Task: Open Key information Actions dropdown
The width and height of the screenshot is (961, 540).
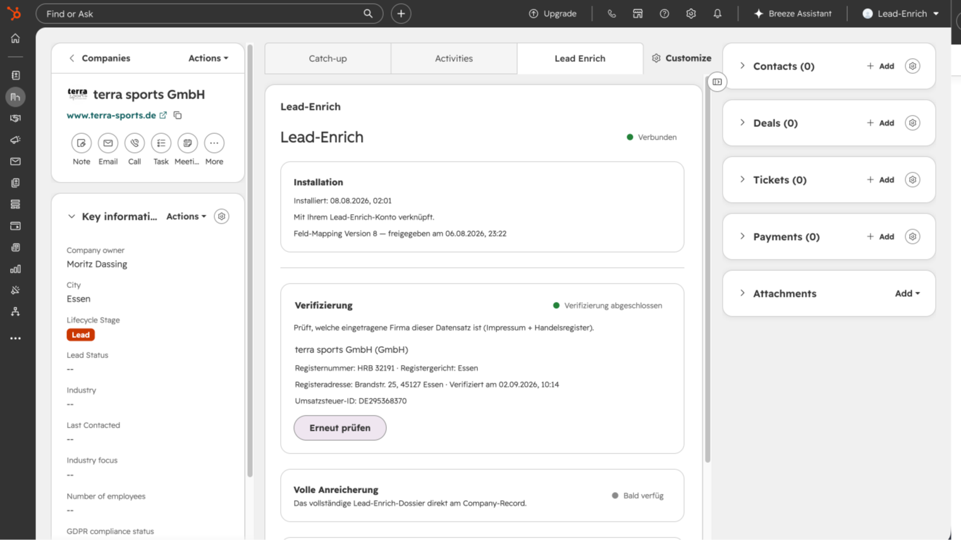Action: 186,217
